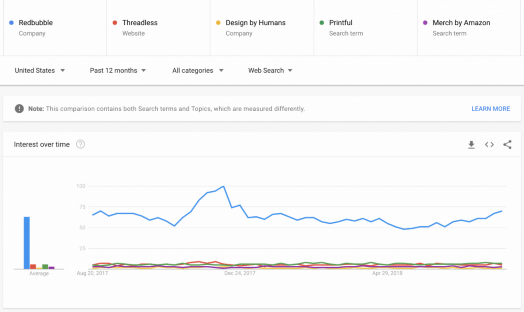Click the red Threadless color dot
The height and width of the screenshot is (312, 524).
115,23
